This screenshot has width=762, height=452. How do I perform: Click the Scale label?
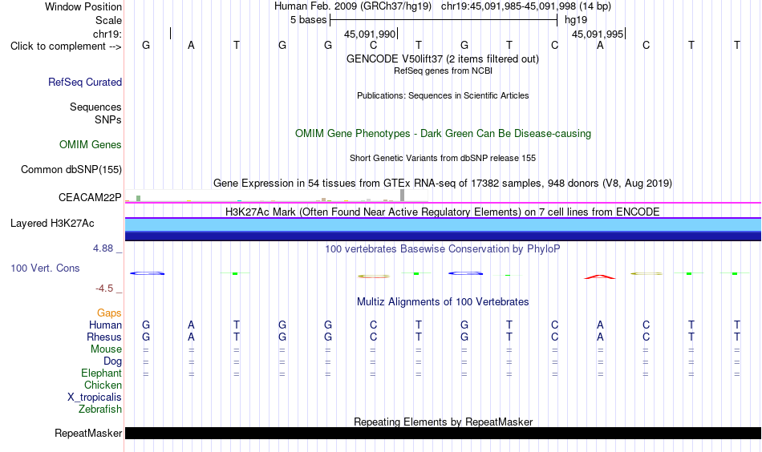[x=108, y=20]
